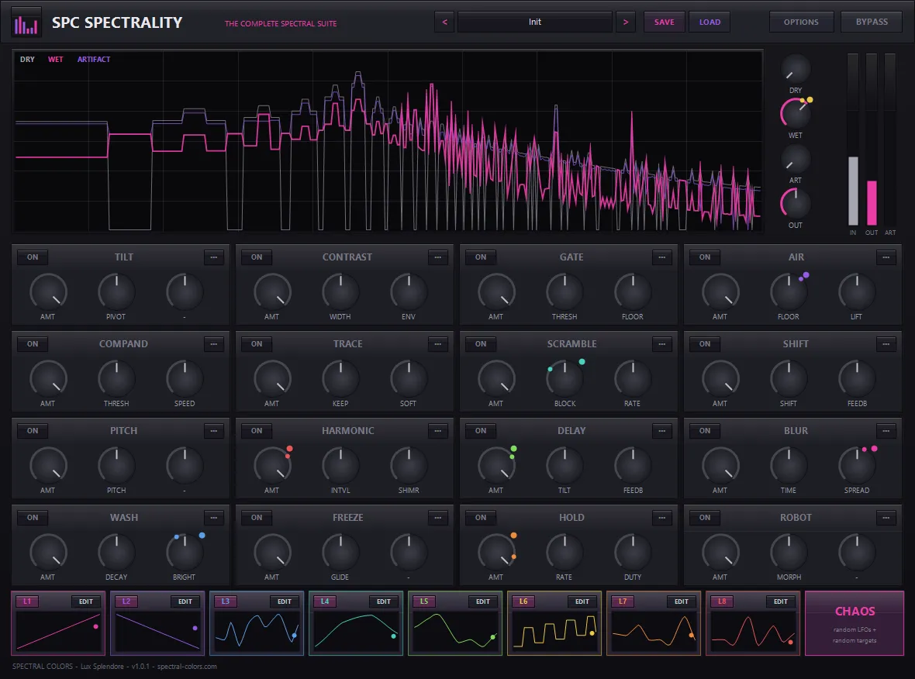
Task: Click the ROBOT MORPH knob
Action: pyautogui.click(x=789, y=553)
